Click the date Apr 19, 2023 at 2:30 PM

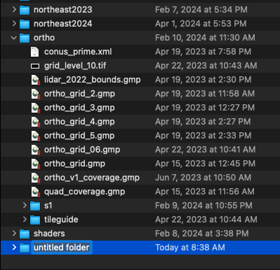coord(204,80)
